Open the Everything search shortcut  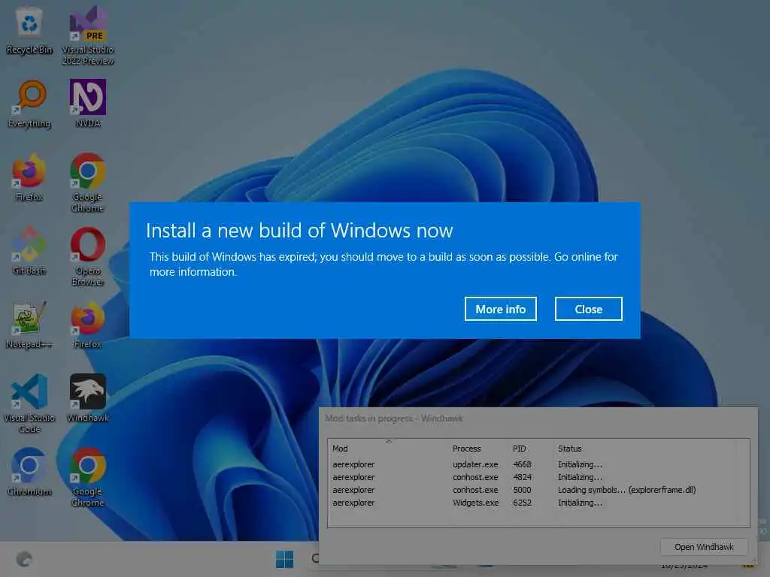pos(29,104)
